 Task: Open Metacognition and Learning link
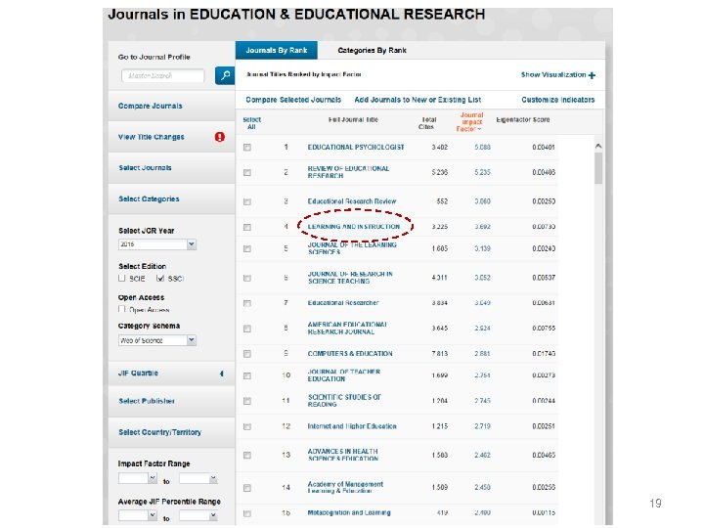349,512
